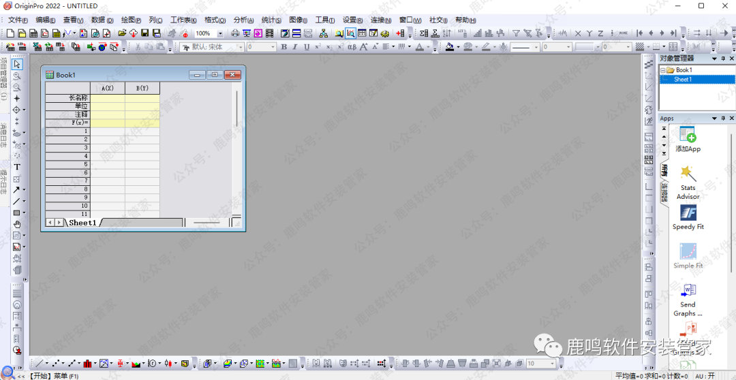Select the Pointer arrow tool
The image size is (736, 380).
17,64
